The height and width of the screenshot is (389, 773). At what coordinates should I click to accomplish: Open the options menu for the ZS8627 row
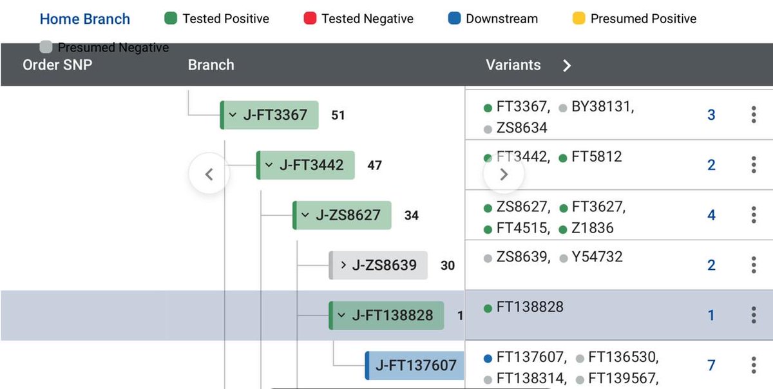tap(754, 214)
